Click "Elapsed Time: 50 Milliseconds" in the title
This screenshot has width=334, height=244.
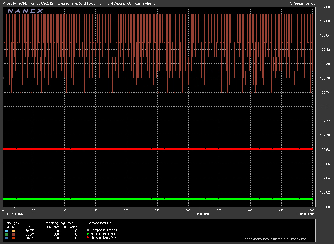(79, 3)
